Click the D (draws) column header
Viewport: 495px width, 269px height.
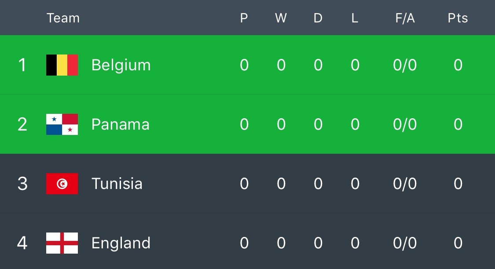[318, 18]
